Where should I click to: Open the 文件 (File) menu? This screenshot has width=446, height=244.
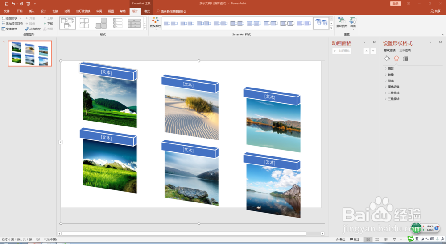pos(7,11)
